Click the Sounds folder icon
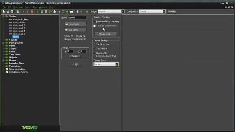235x132 pixels. coord(7,40)
